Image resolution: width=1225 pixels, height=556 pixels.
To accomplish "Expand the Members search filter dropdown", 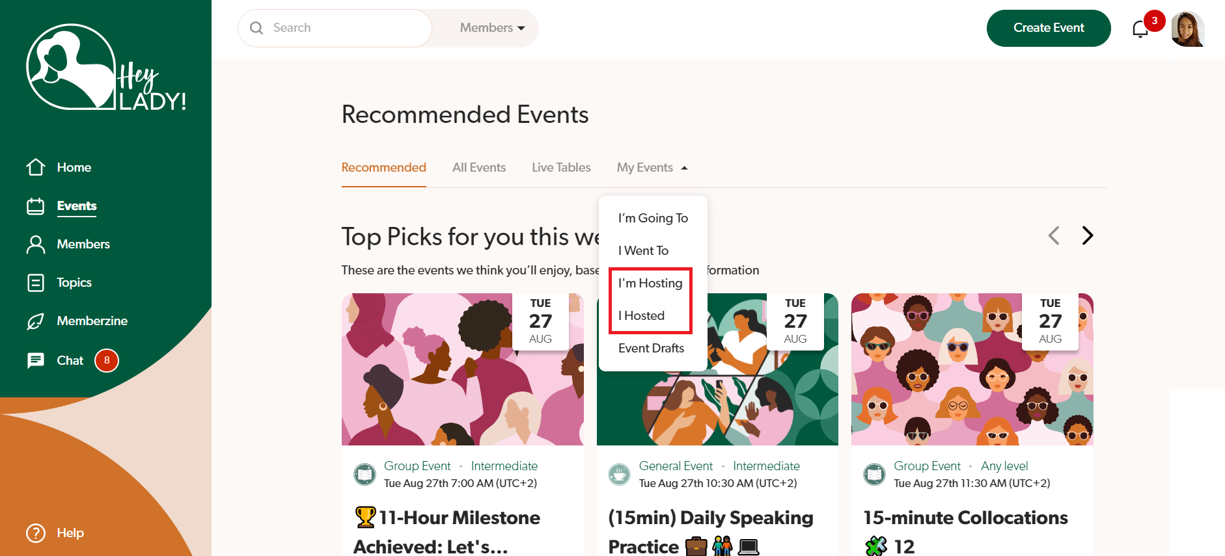I will [x=492, y=28].
